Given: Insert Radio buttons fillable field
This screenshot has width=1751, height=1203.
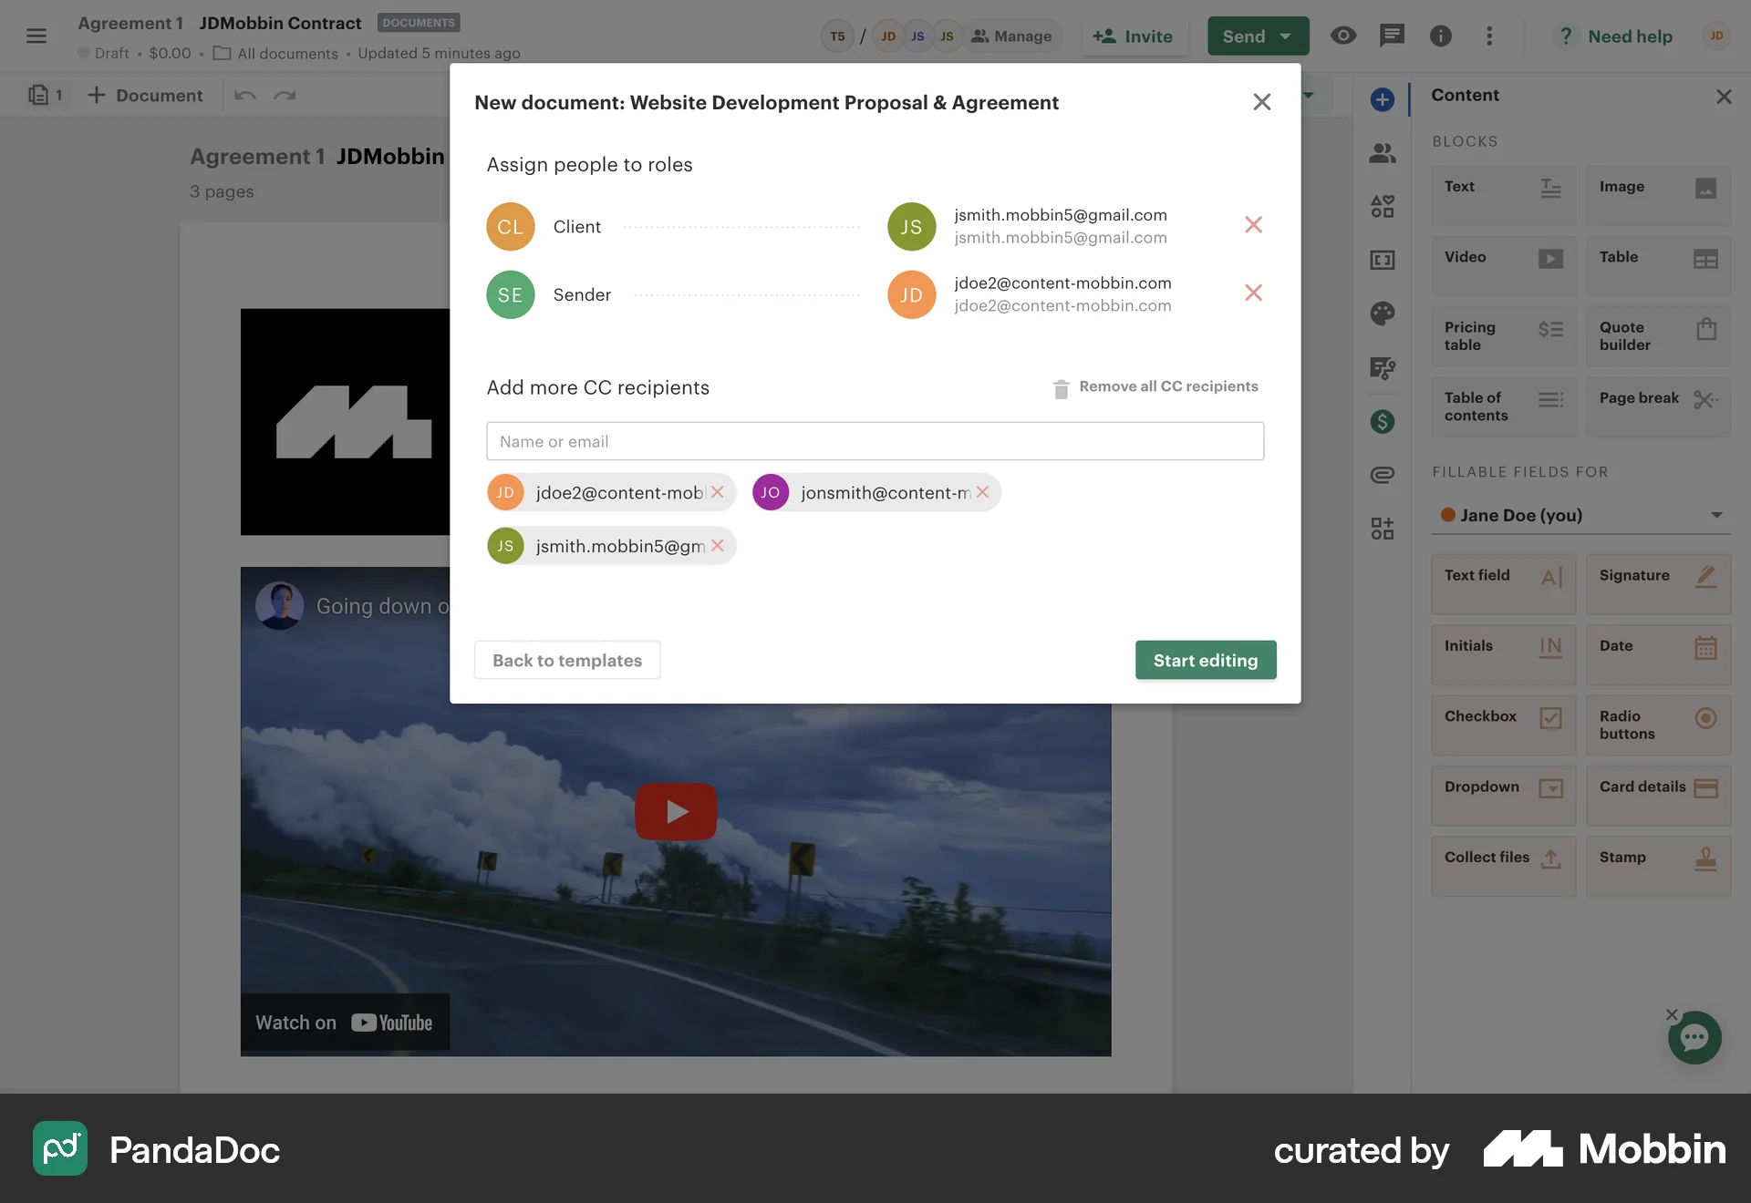Looking at the screenshot, I should tap(1658, 725).
